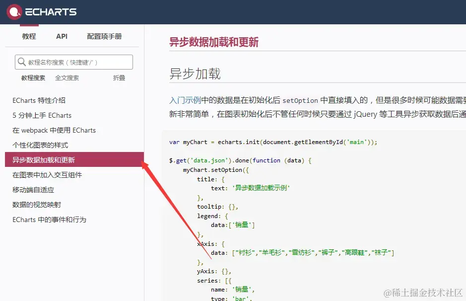
Task: Click the var myChart code line
Action: 273,142
